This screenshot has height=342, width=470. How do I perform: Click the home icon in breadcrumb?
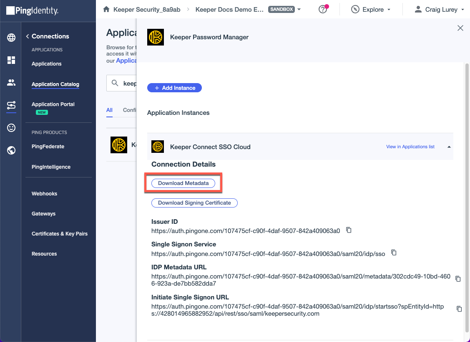[x=106, y=9]
